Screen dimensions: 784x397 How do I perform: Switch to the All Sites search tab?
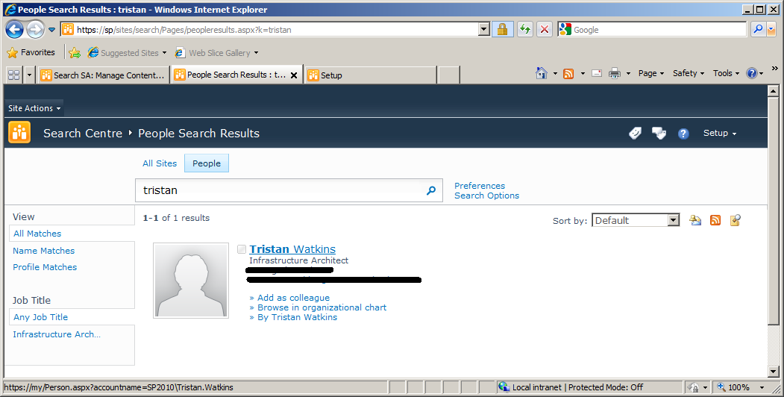(160, 163)
